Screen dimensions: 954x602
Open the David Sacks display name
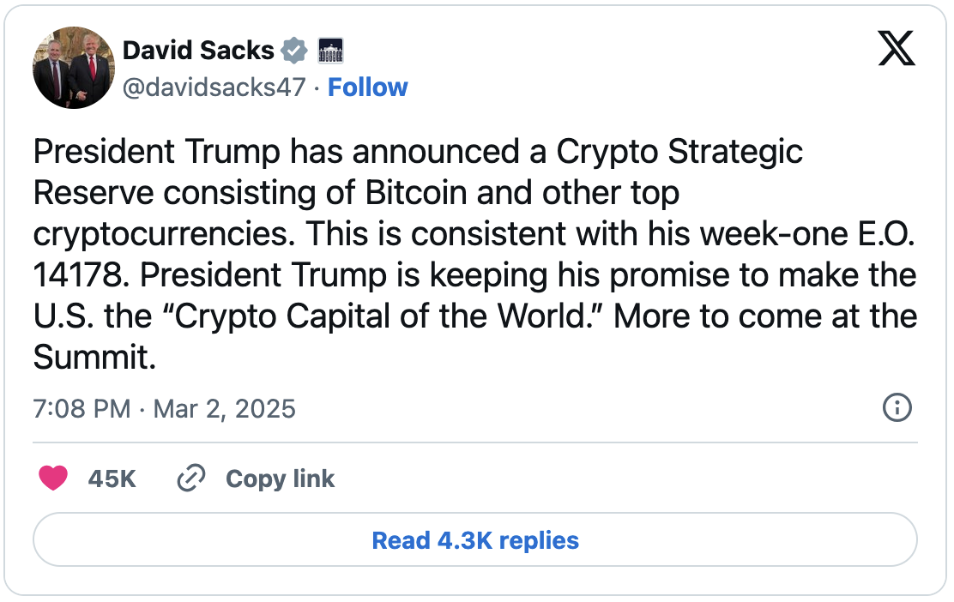click(x=198, y=51)
